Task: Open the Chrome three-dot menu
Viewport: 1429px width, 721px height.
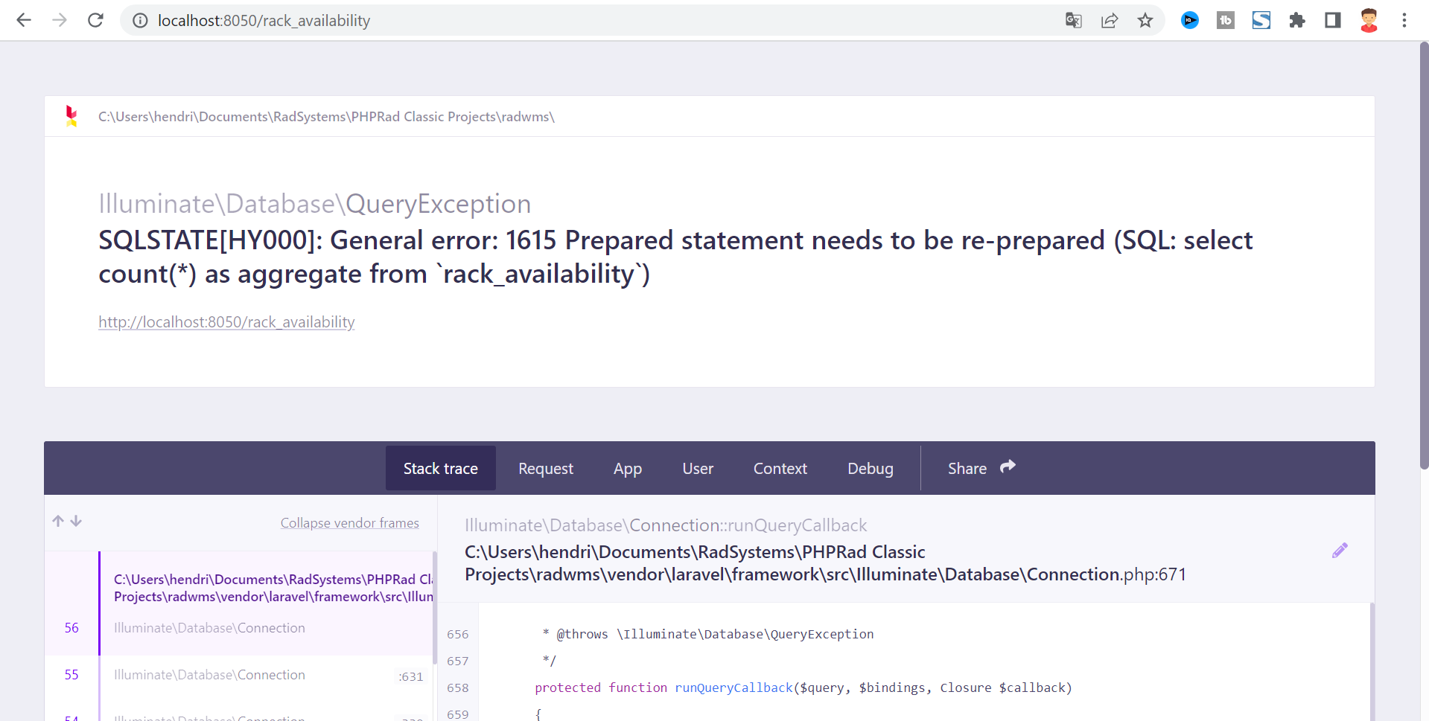Action: pos(1404,20)
